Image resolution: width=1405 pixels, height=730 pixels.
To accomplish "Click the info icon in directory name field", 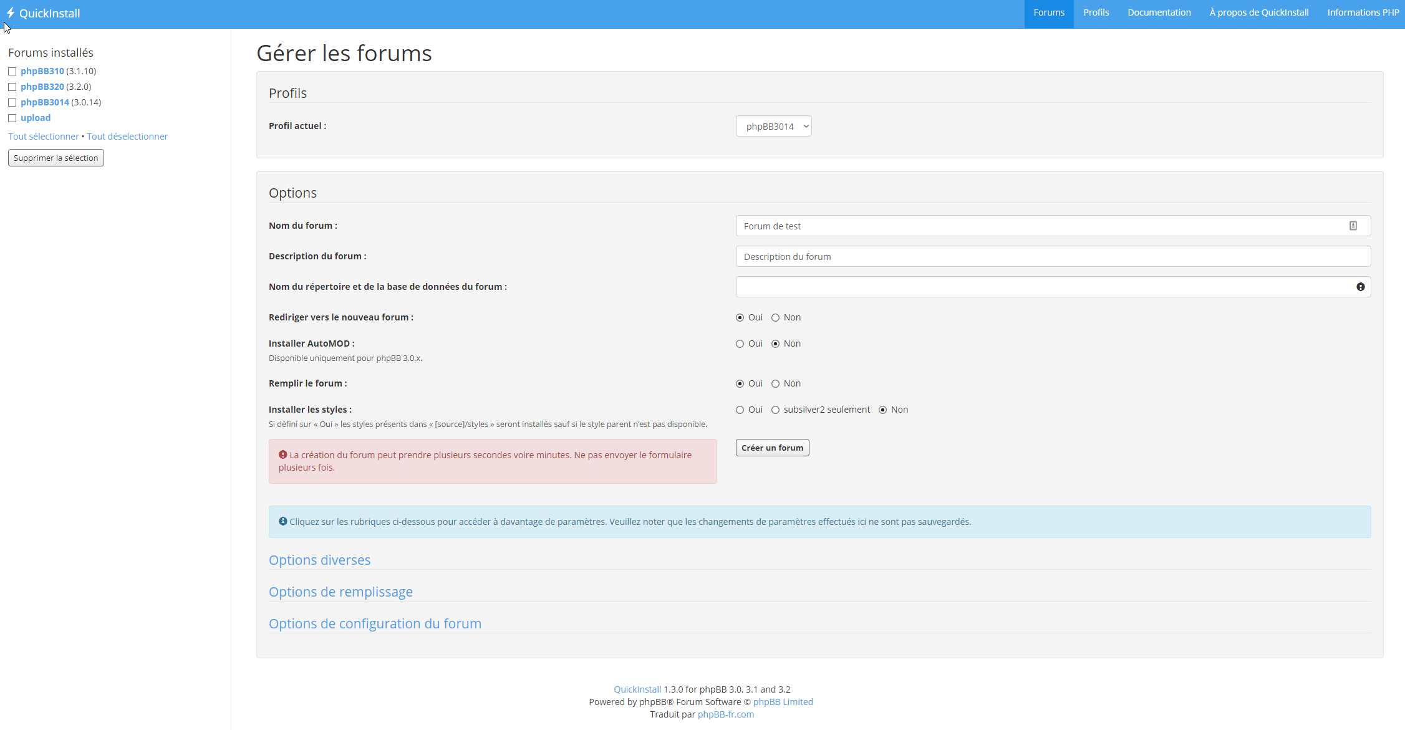I will click(x=1360, y=287).
